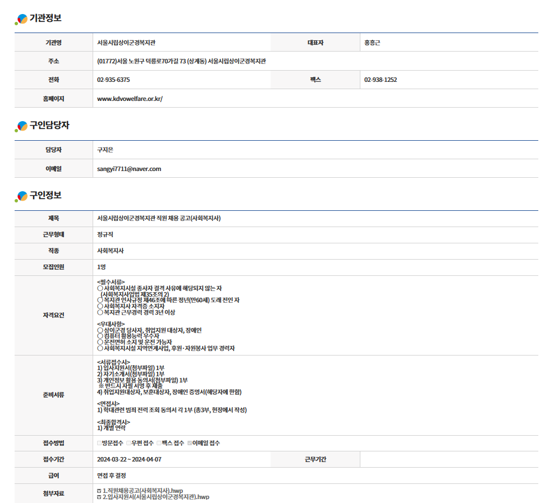
Task: Click line 1) 입사지원서(첨부파일) 1부
Action: (x=131, y=368)
